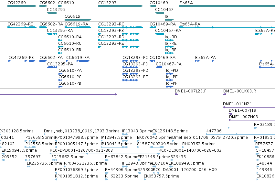Click transcript CG13293-RD
Viewport: 275px width, 181px height.
pyautogui.click(x=111, y=37)
